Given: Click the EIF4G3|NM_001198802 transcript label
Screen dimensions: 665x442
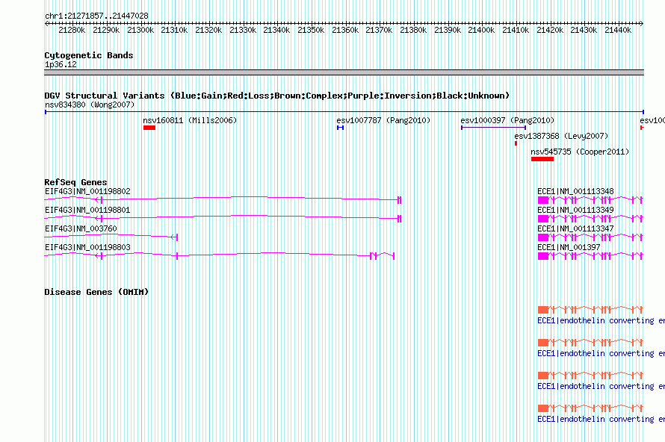Looking at the screenshot, I should point(87,192).
